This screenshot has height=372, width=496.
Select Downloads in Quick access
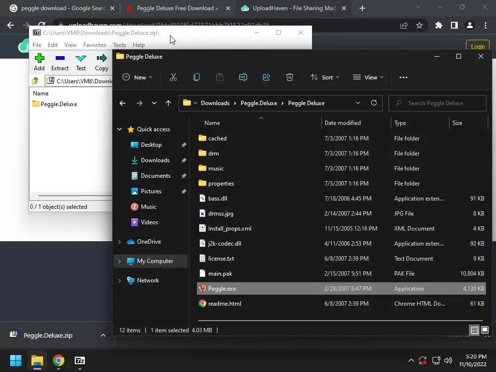[x=155, y=160]
